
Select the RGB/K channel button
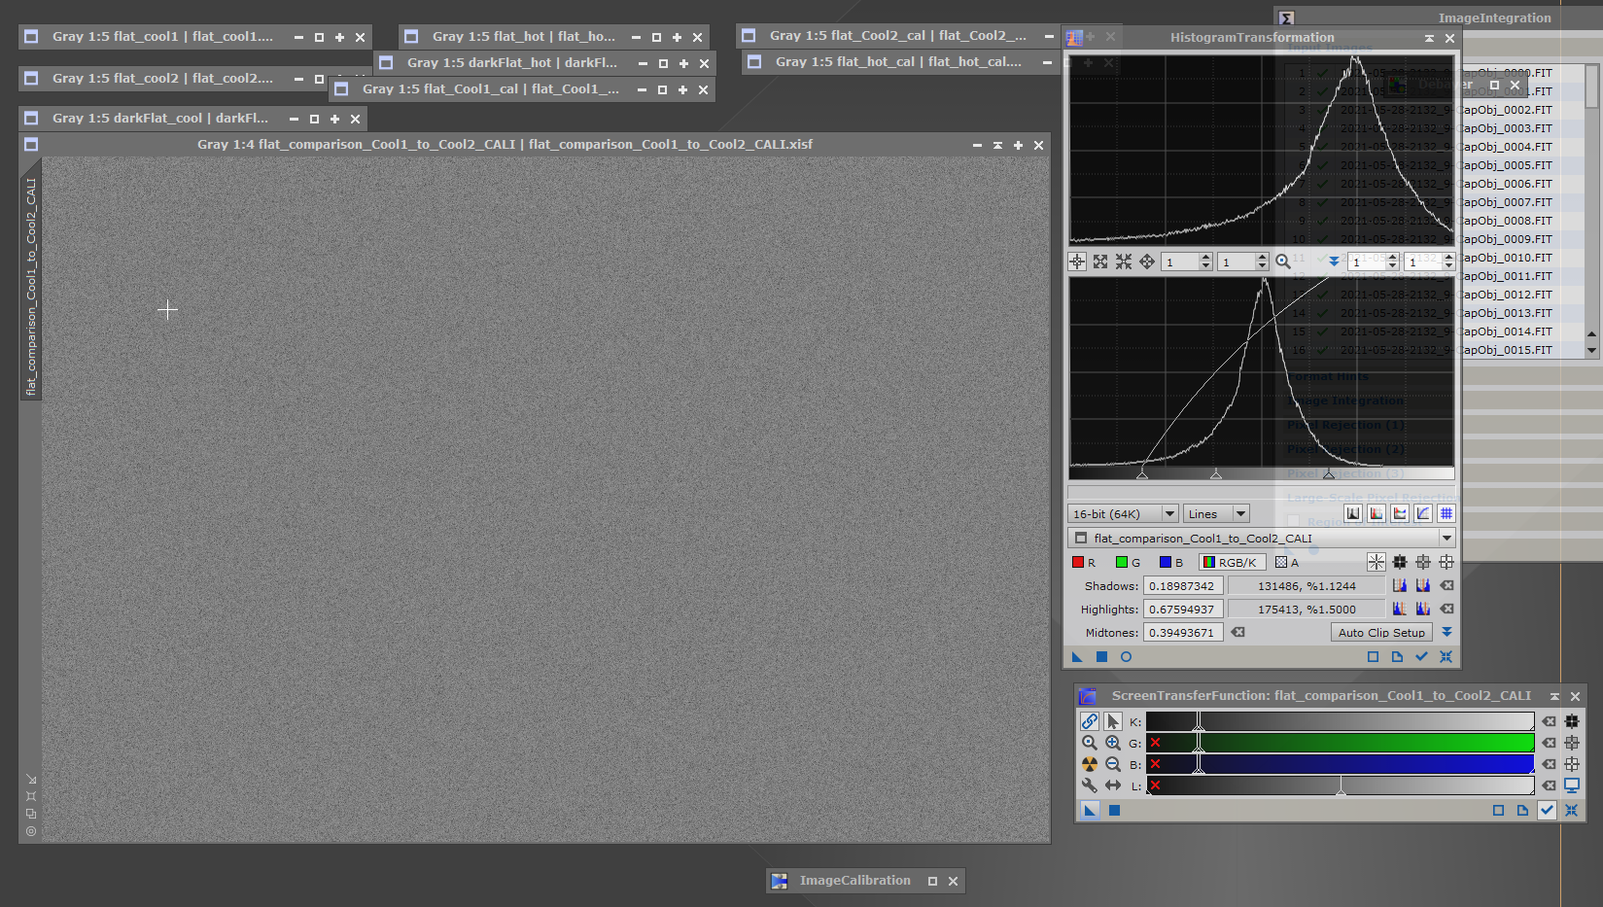point(1231,562)
